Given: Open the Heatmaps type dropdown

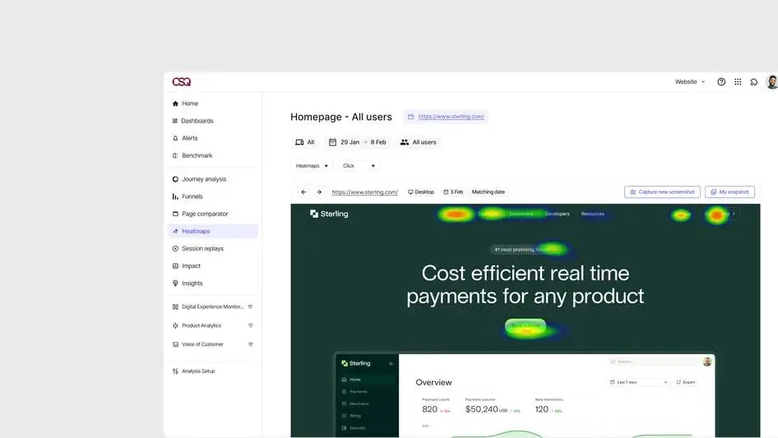Looking at the screenshot, I should coord(312,166).
